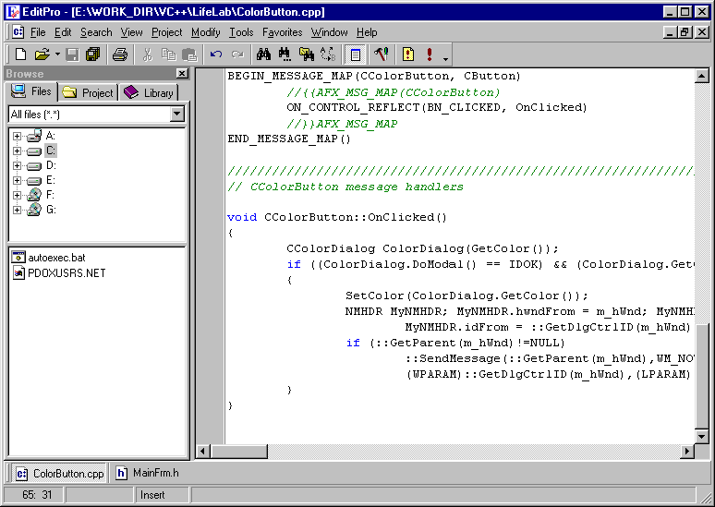The width and height of the screenshot is (715, 507).
Task: Click the Save diskette icon
Action: [72, 54]
